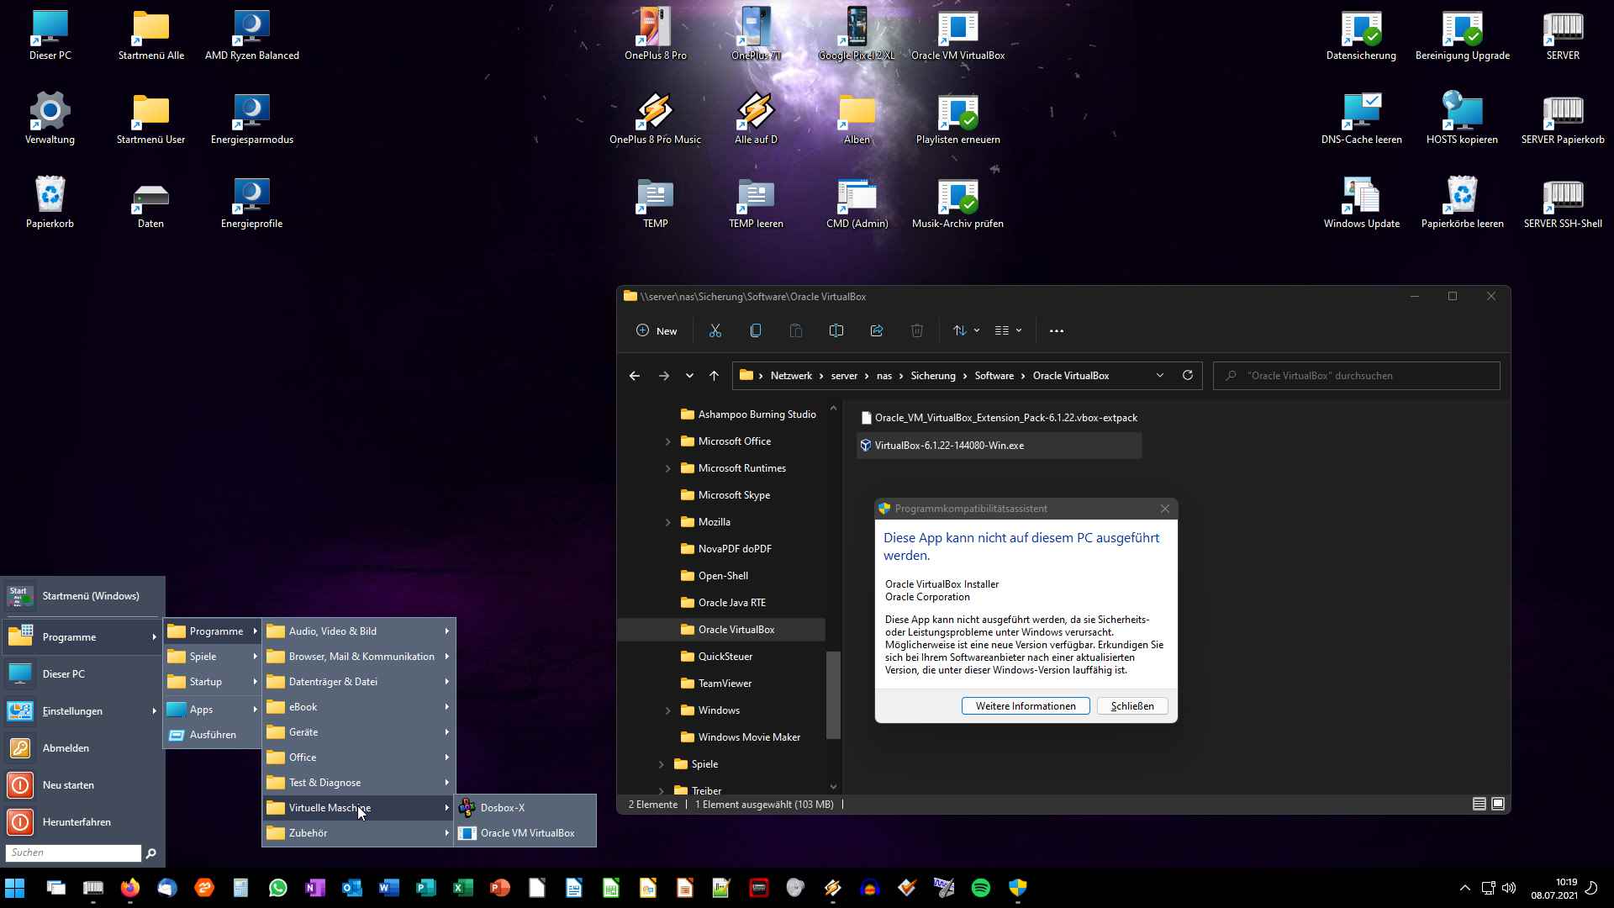Open the three-dot See more menu
This screenshot has height=908, width=1614.
(x=1057, y=331)
